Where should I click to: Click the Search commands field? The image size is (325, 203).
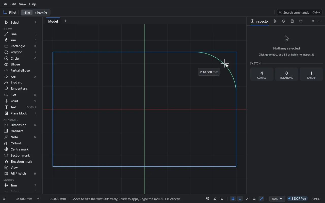pyautogui.click(x=300, y=12)
